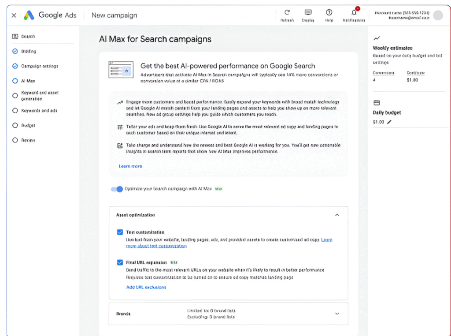Screen dimensions: 451x336
Task: Click the AI Max illustration thumbnail
Action: pyautogui.click(x=121, y=70)
